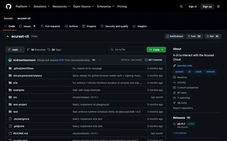Image resolution: width=227 pixels, height=141 pixels.
Task: Click AndreasGassmann's avatar image
Action: [10, 60]
